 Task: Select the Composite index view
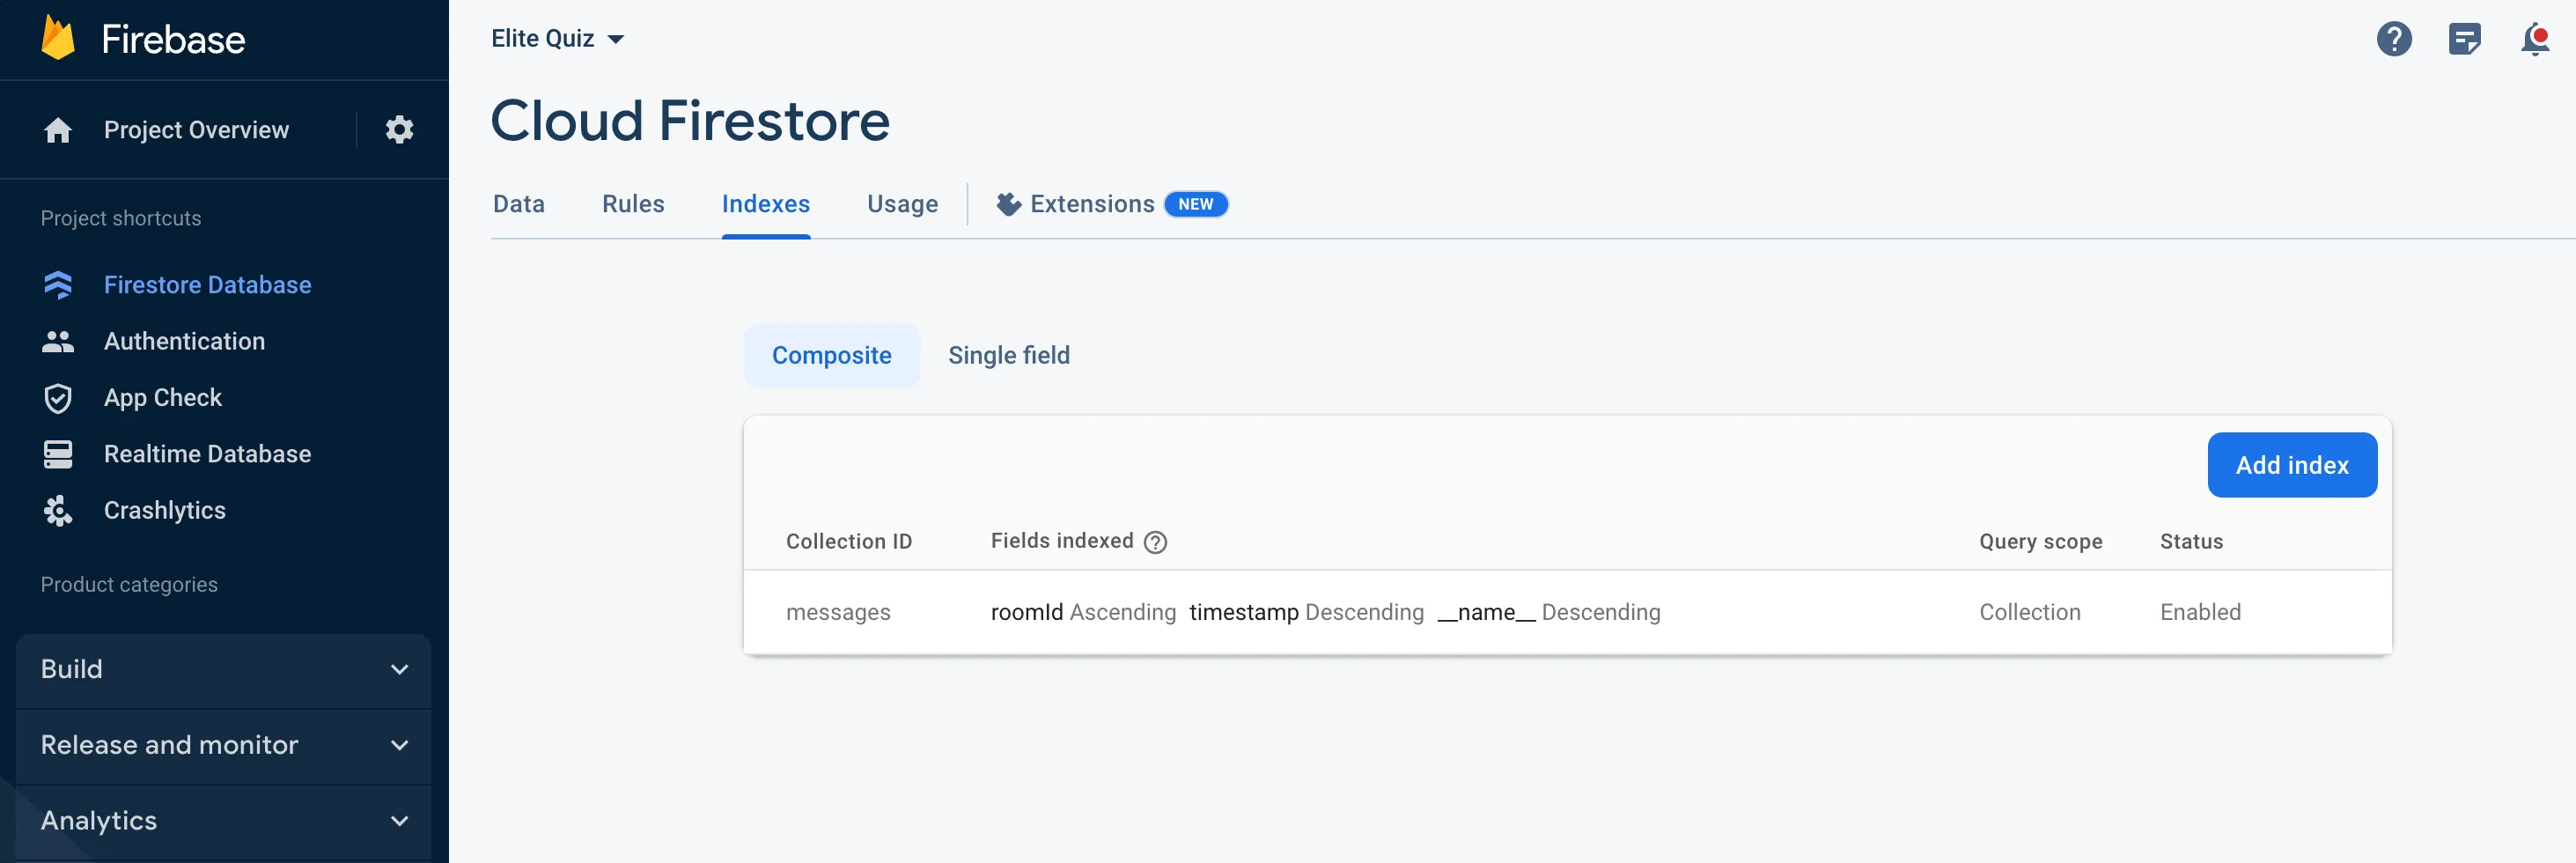[831, 356]
